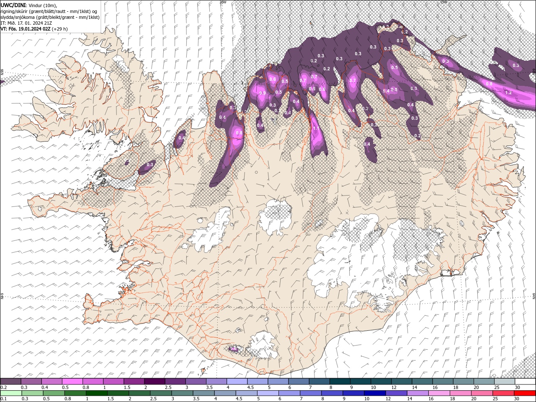This screenshot has height=402, width=536.
Task: Click the 15W longitude label at top
Action: (x=443, y=2)
